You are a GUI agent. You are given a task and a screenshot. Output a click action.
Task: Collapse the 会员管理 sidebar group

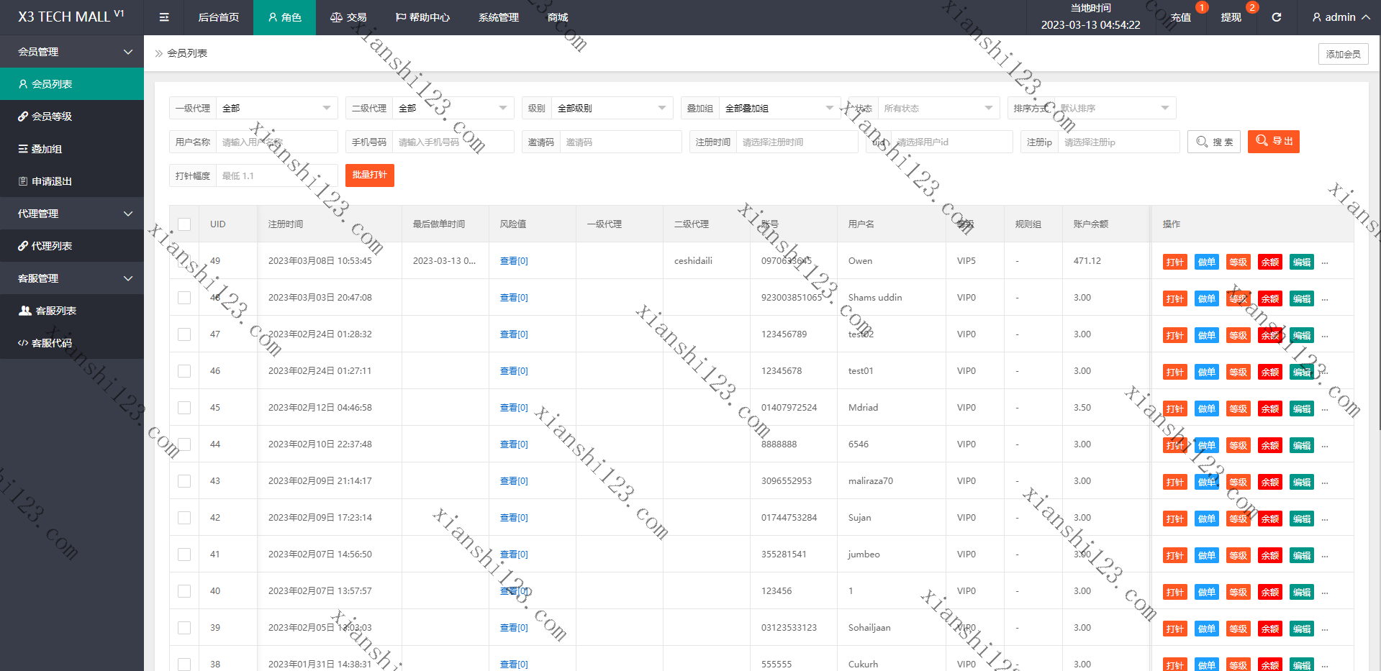(x=72, y=52)
